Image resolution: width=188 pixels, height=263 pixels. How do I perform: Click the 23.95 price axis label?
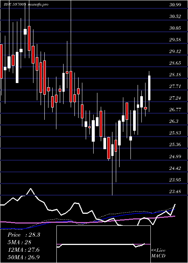pyautogui.click(x=175, y=180)
